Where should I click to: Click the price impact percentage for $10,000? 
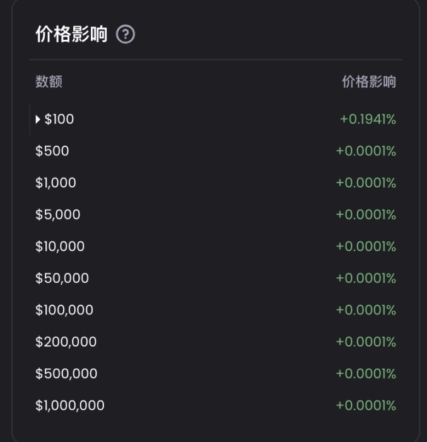pos(366,246)
